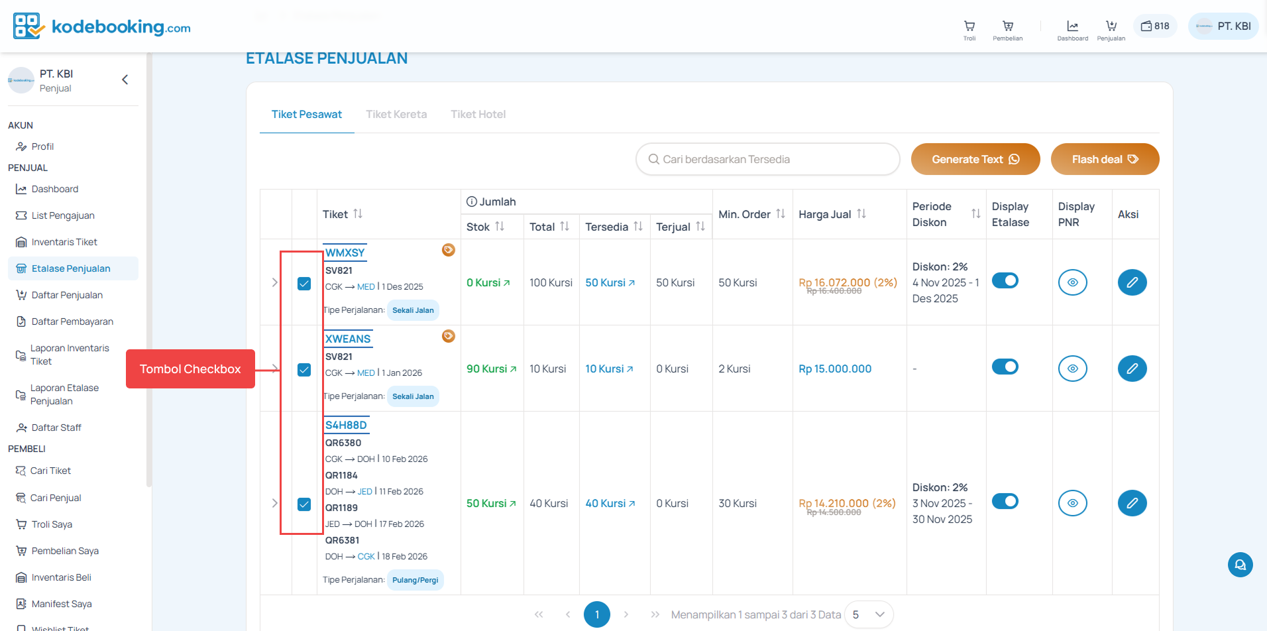The height and width of the screenshot is (631, 1267).
Task: Switch to the Tiket Kereta tab
Action: pyautogui.click(x=396, y=114)
